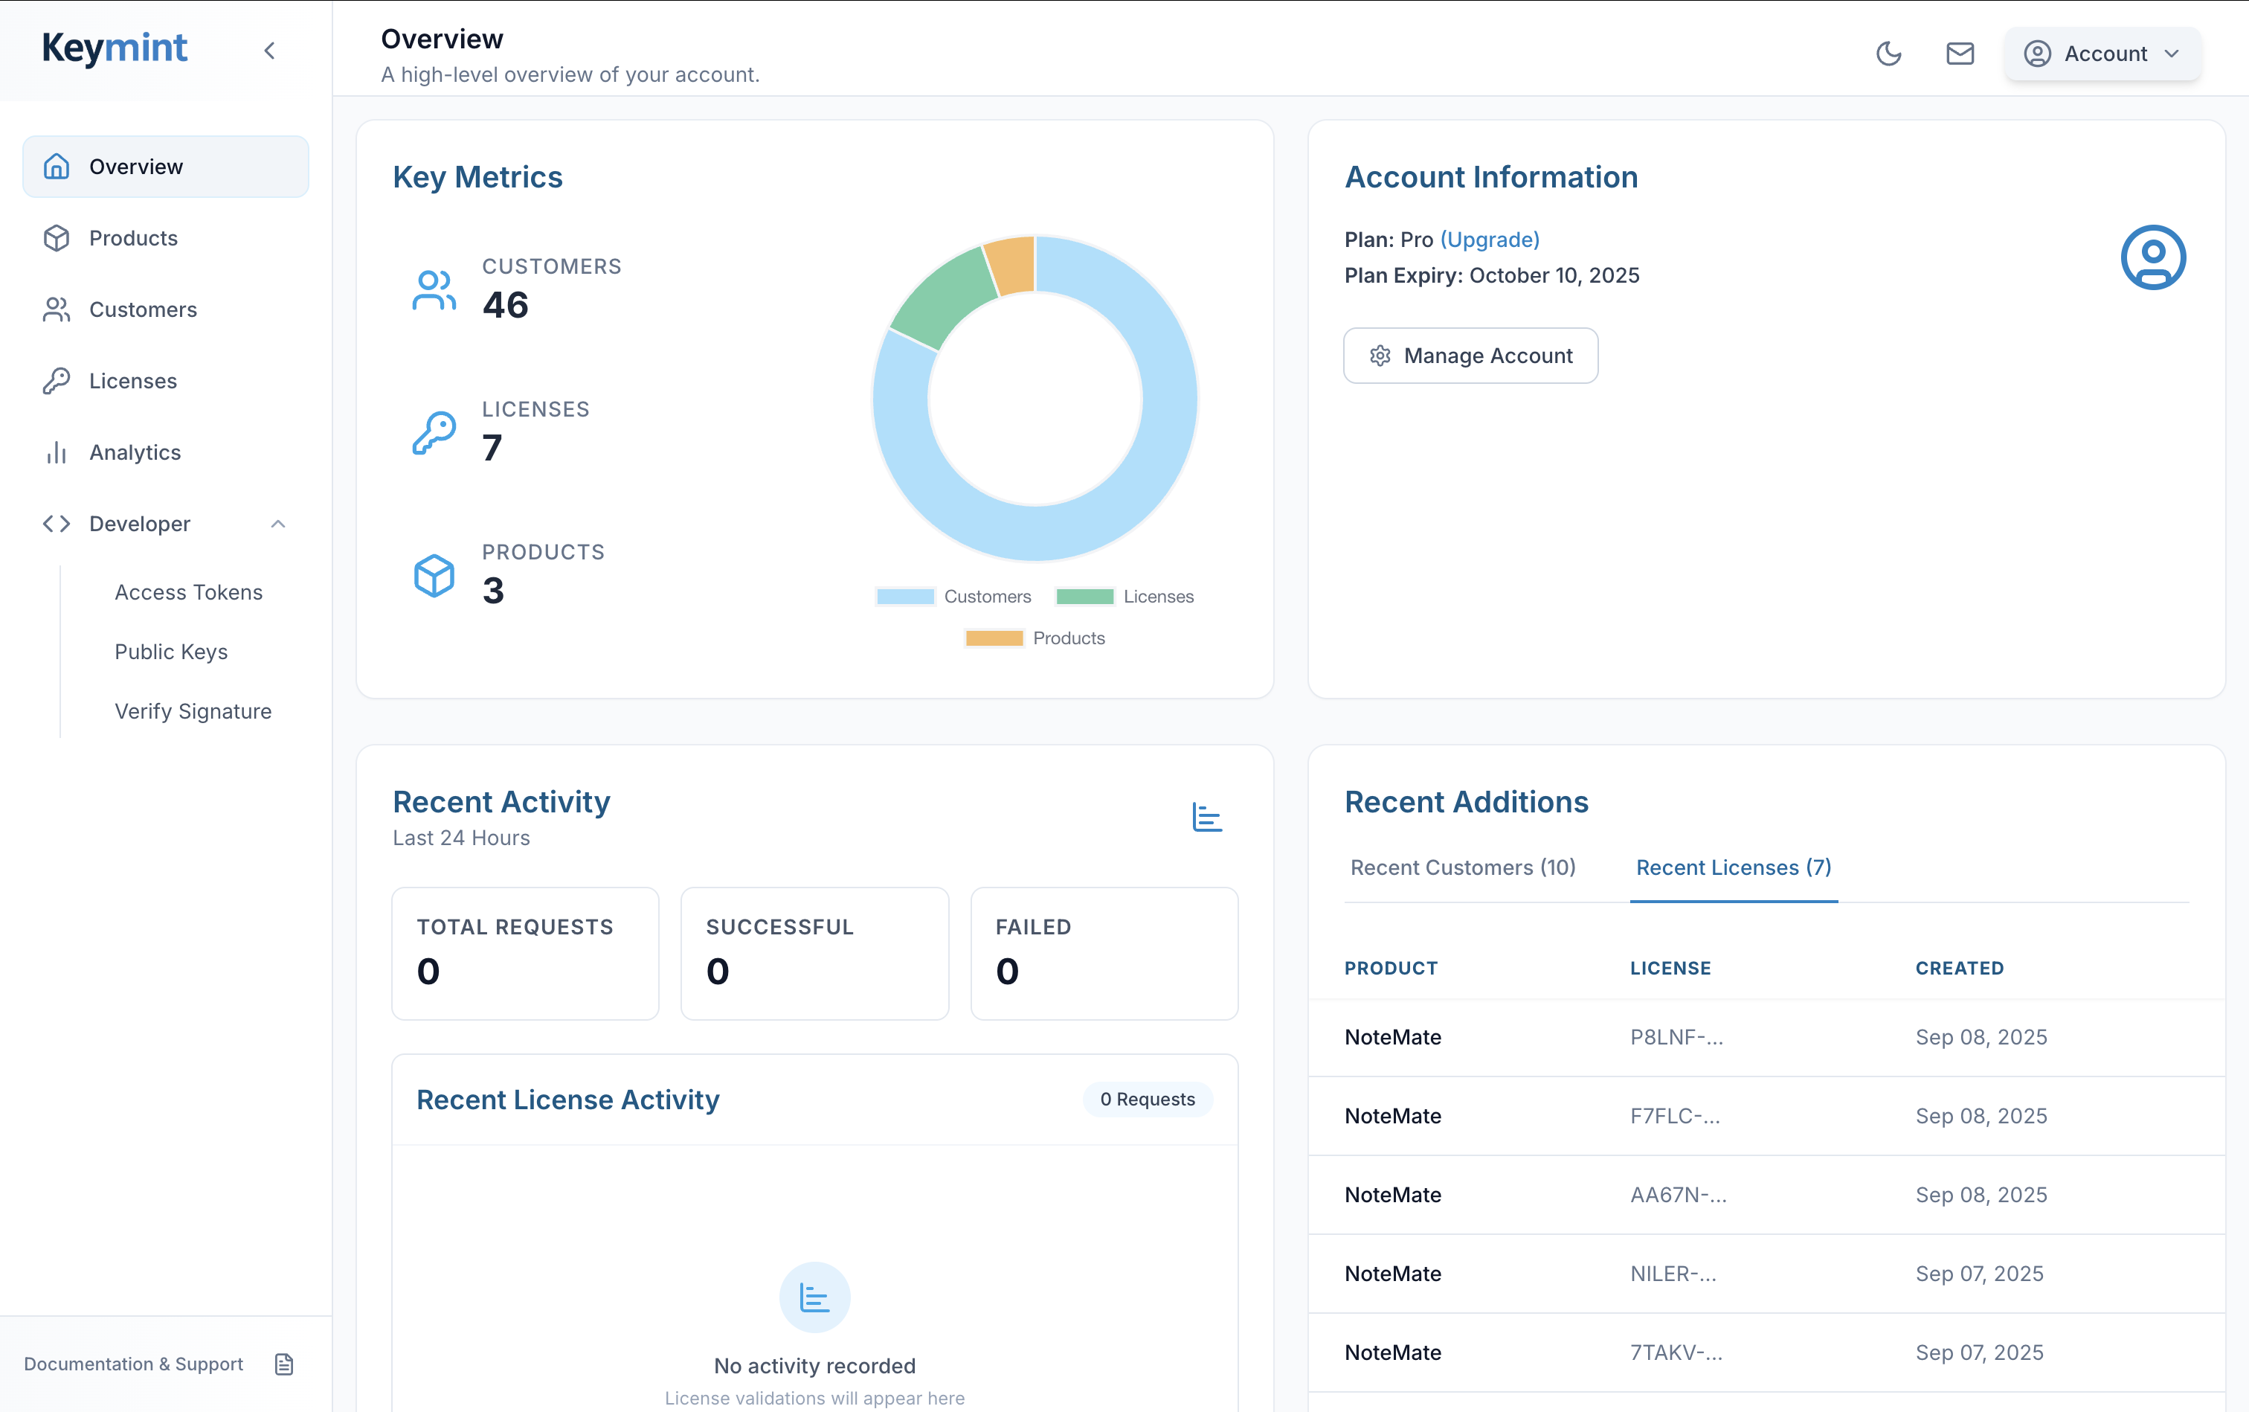Open the P8LNF license row
The image size is (2249, 1412).
pos(1677,1038)
